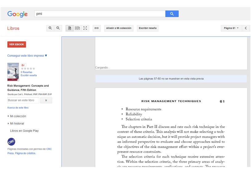Viewport: 251px width, 174px height.
Task: Click the book cover thumbnail
Action: [x=13, y=72]
